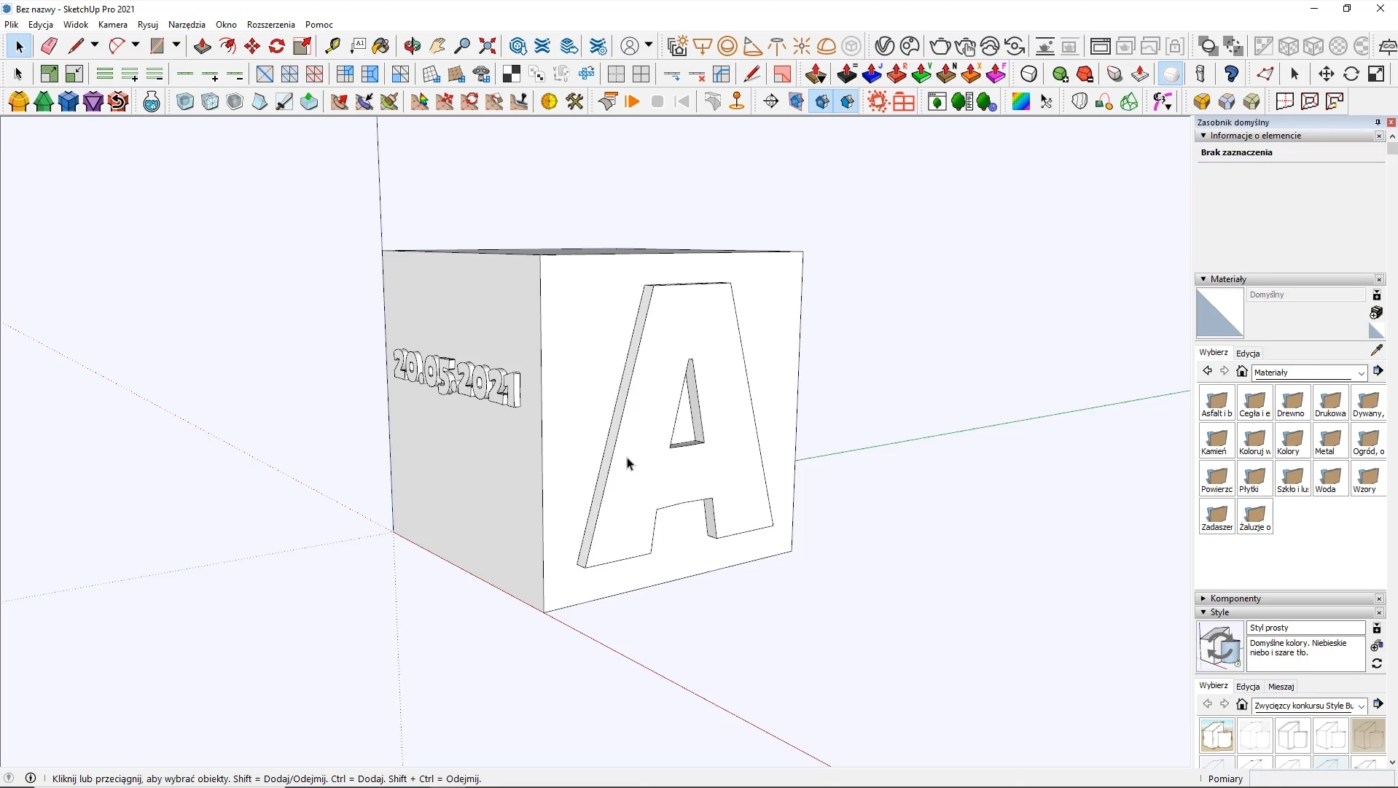Screen dimensions: 1398x788
Task: Activate the Push/Pull tool
Action: (203, 46)
